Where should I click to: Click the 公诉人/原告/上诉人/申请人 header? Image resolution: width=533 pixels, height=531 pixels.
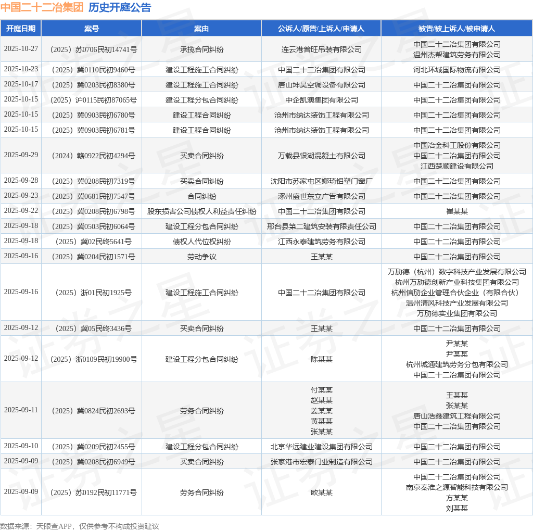[321, 29]
